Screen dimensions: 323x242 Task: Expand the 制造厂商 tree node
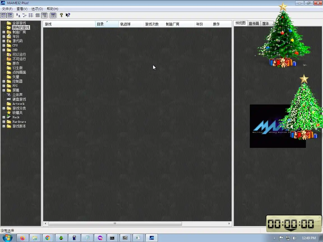4,32
